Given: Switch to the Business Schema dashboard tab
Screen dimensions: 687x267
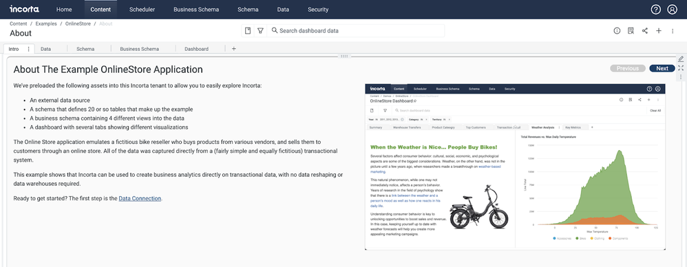Looking at the screenshot, I should point(139,49).
